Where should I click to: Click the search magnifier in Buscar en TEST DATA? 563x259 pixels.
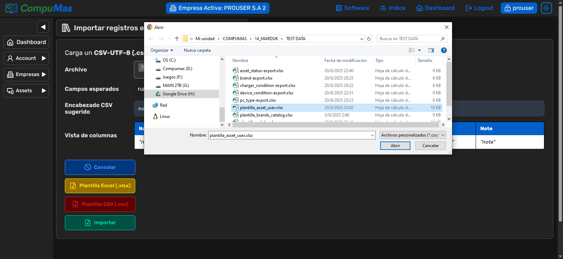(443, 39)
